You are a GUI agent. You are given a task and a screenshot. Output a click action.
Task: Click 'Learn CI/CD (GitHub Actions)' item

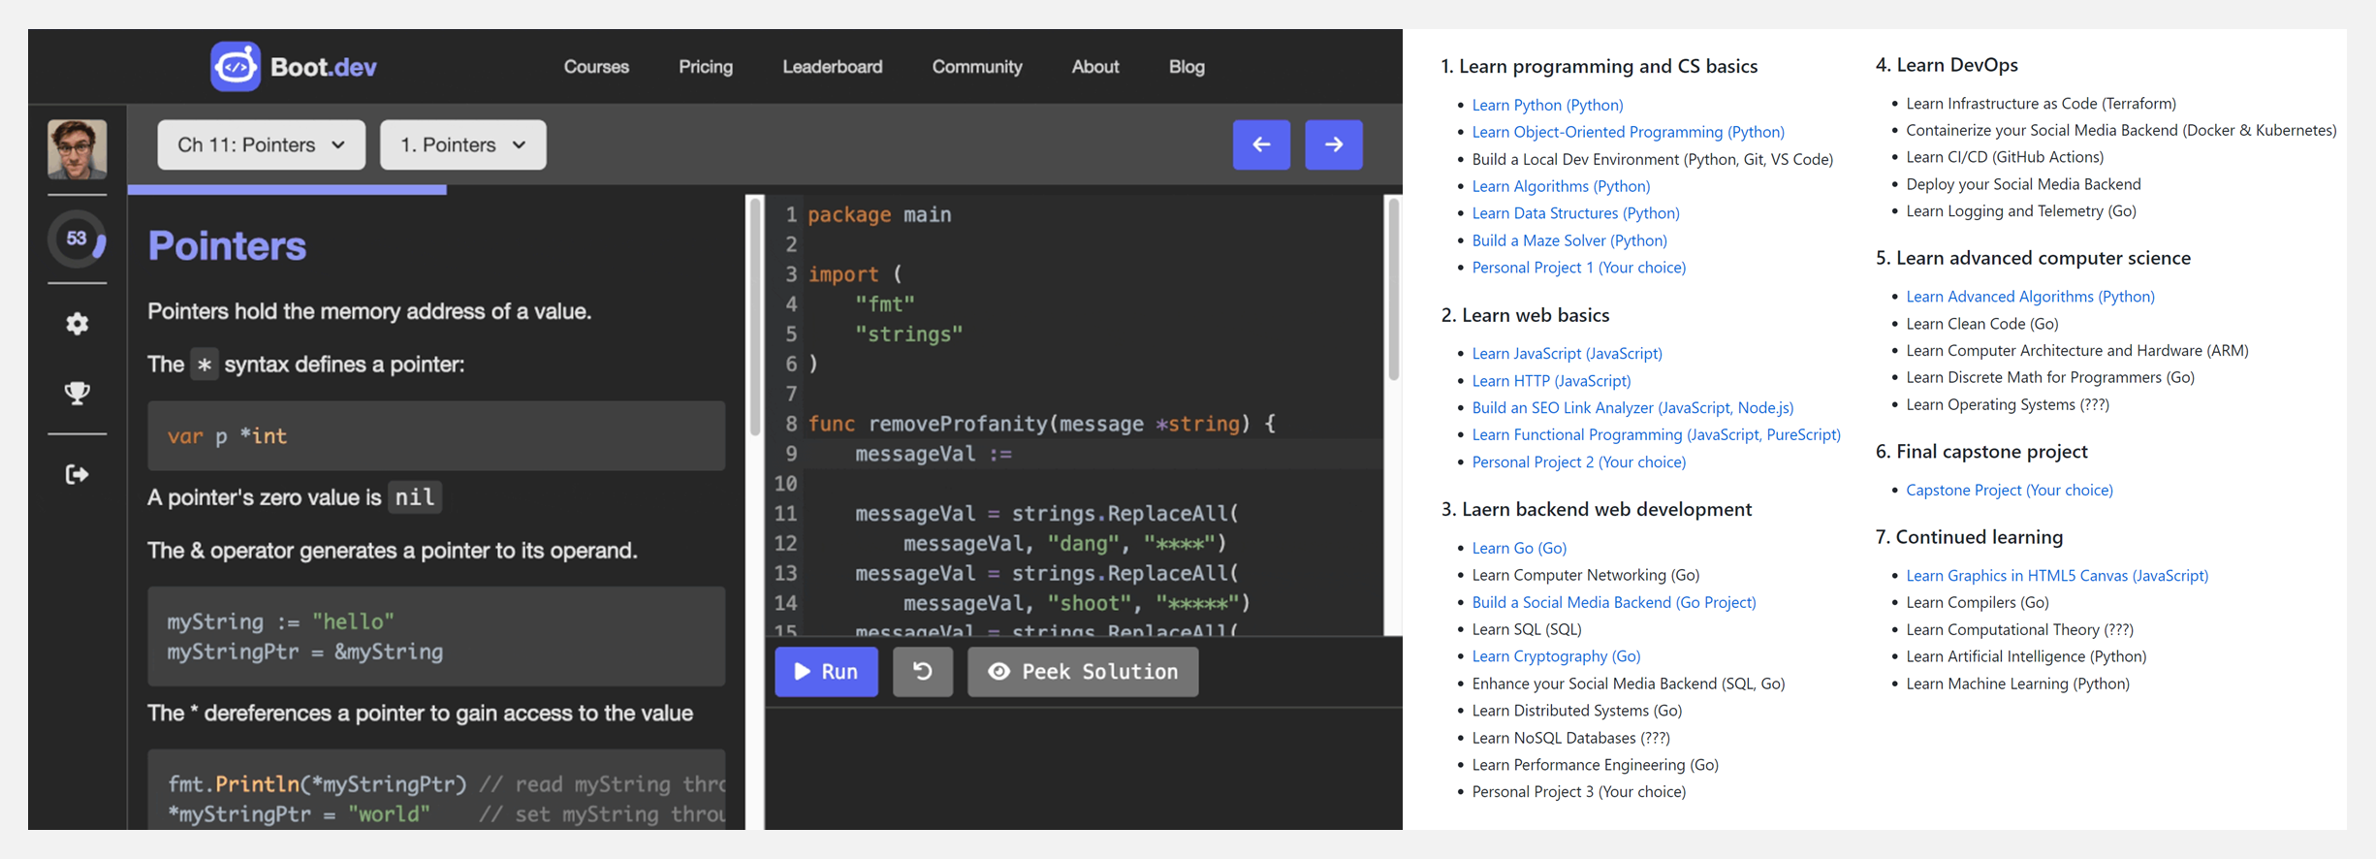tap(2005, 157)
